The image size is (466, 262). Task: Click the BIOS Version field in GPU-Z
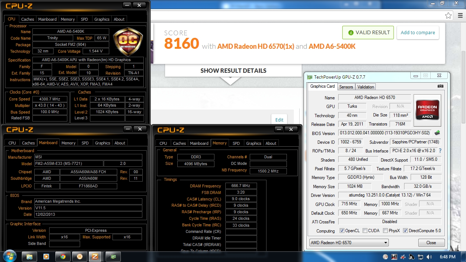point(385,133)
